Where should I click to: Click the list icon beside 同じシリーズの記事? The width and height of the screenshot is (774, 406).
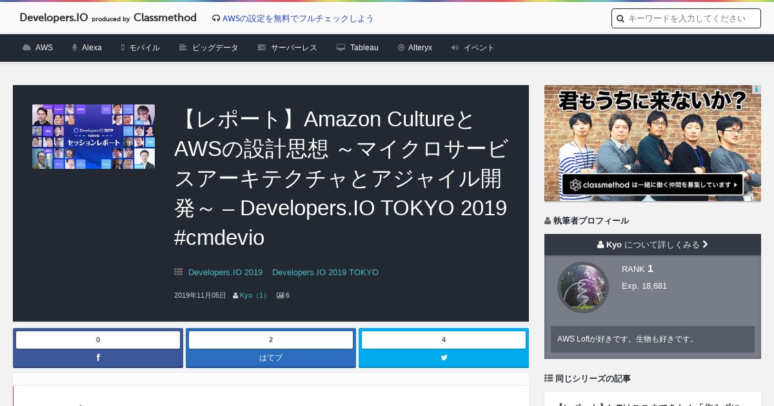tap(548, 378)
